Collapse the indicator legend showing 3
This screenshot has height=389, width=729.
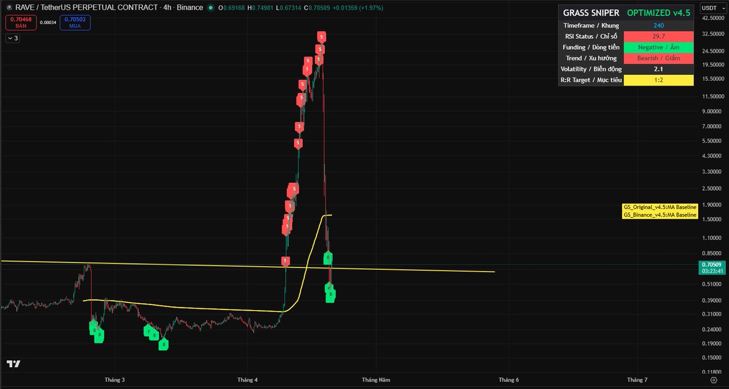pyautogui.click(x=13, y=38)
